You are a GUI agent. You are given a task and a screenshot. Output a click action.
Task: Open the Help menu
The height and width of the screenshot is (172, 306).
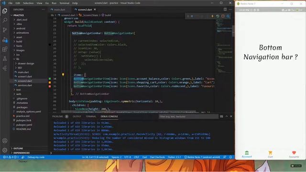(75, 3)
